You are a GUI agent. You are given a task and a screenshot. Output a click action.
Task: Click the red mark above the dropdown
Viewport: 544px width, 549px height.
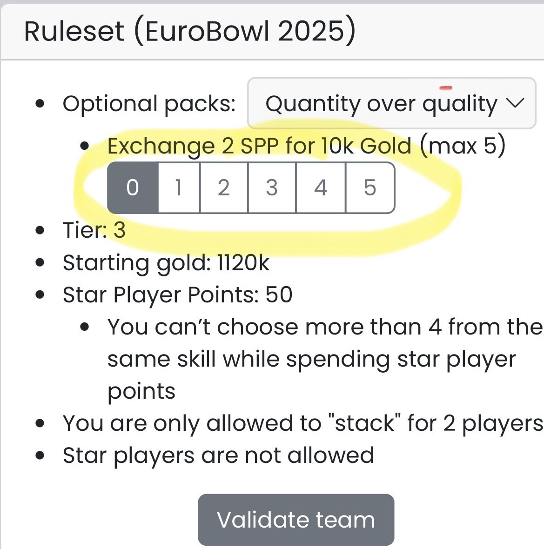tap(445, 87)
